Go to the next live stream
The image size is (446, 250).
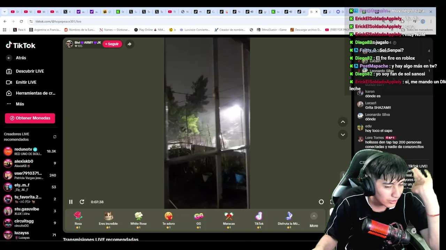(x=343, y=135)
